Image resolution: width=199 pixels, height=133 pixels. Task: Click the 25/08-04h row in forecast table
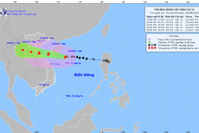pyautogui.click(x=172, y=22)
